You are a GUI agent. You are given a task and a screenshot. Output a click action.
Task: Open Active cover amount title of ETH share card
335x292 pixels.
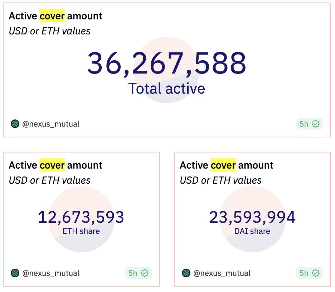point(55,165)
